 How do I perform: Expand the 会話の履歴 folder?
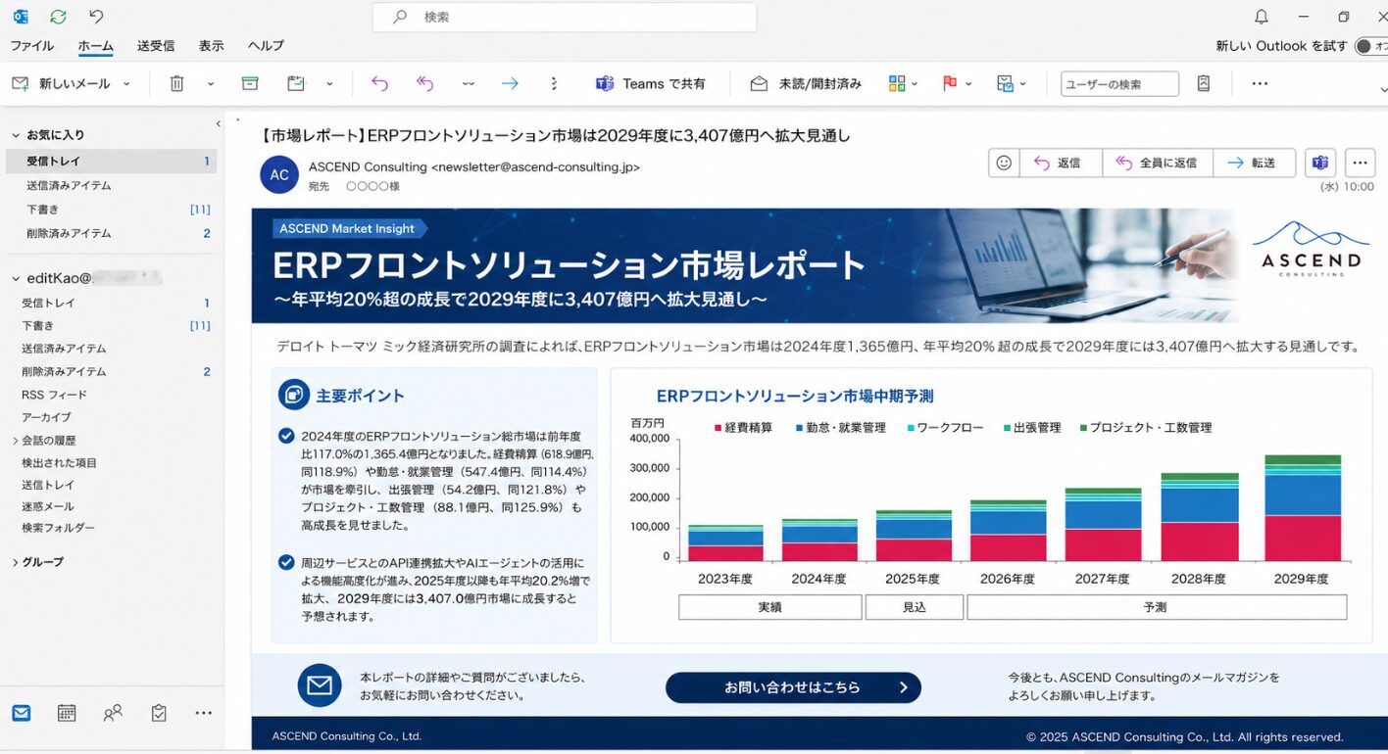pyautogui.click(x=16, y=441)
